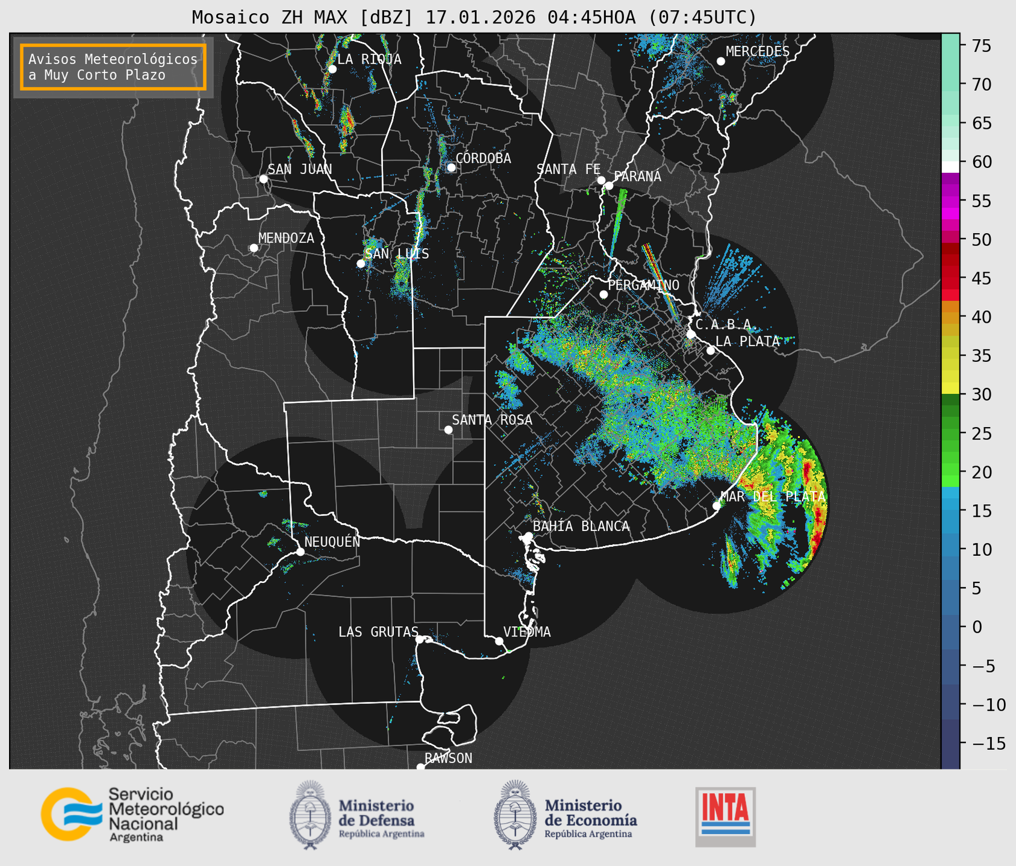Viewport: 1016px width, 866px height.
Task: Click the Córdoba city marker dot
Action: [x=451, y=167]
